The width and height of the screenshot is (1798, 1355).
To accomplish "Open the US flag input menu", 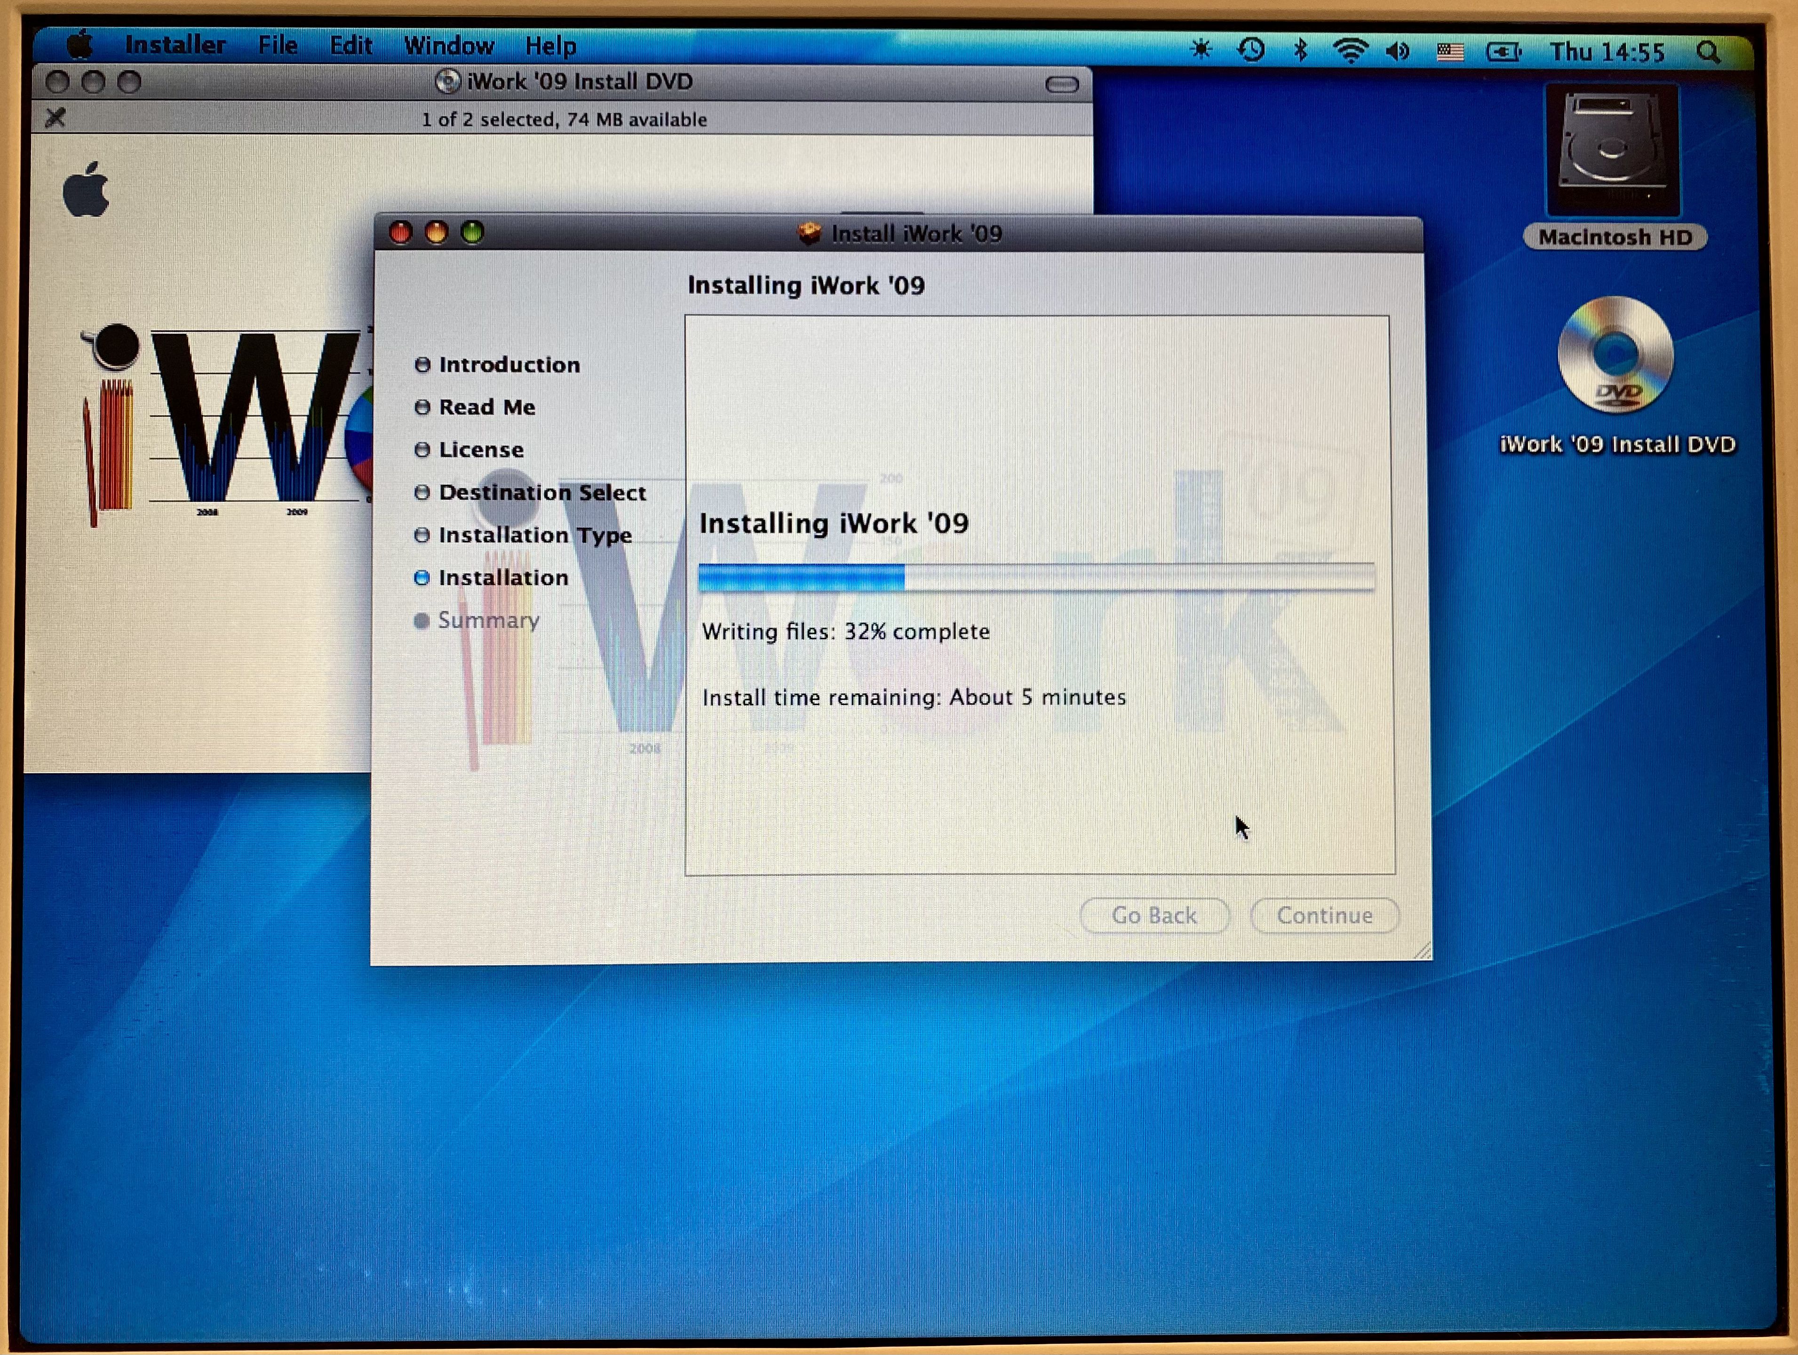I will [1450, 52].
